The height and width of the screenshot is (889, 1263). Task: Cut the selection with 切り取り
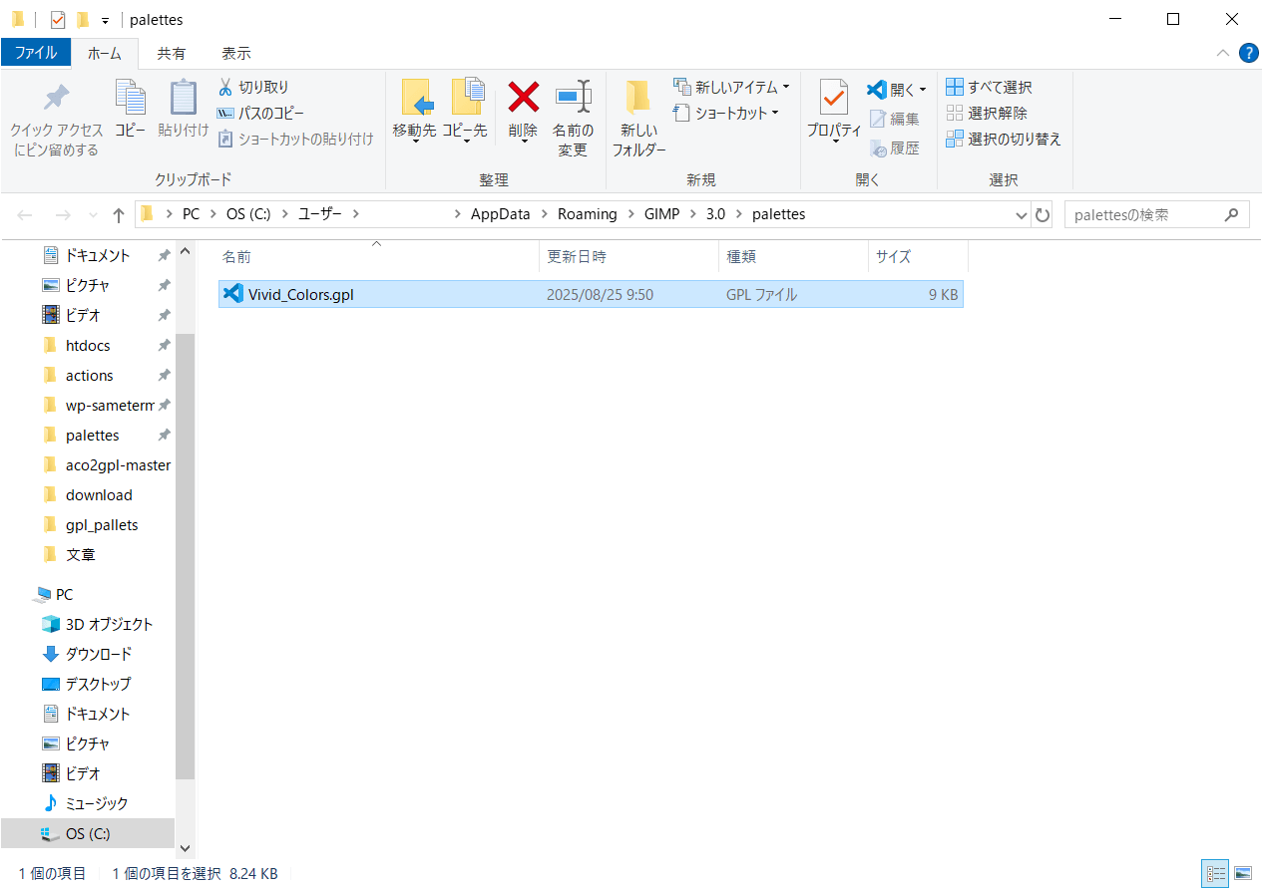click(253, 88)
